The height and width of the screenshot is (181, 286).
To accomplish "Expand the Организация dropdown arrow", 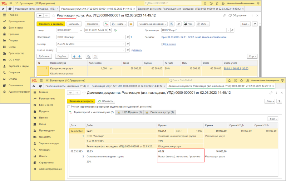I will point(228,30).
